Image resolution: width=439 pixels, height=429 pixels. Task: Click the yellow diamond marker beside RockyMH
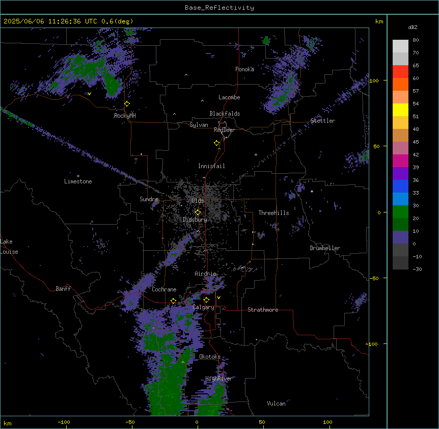127,104
